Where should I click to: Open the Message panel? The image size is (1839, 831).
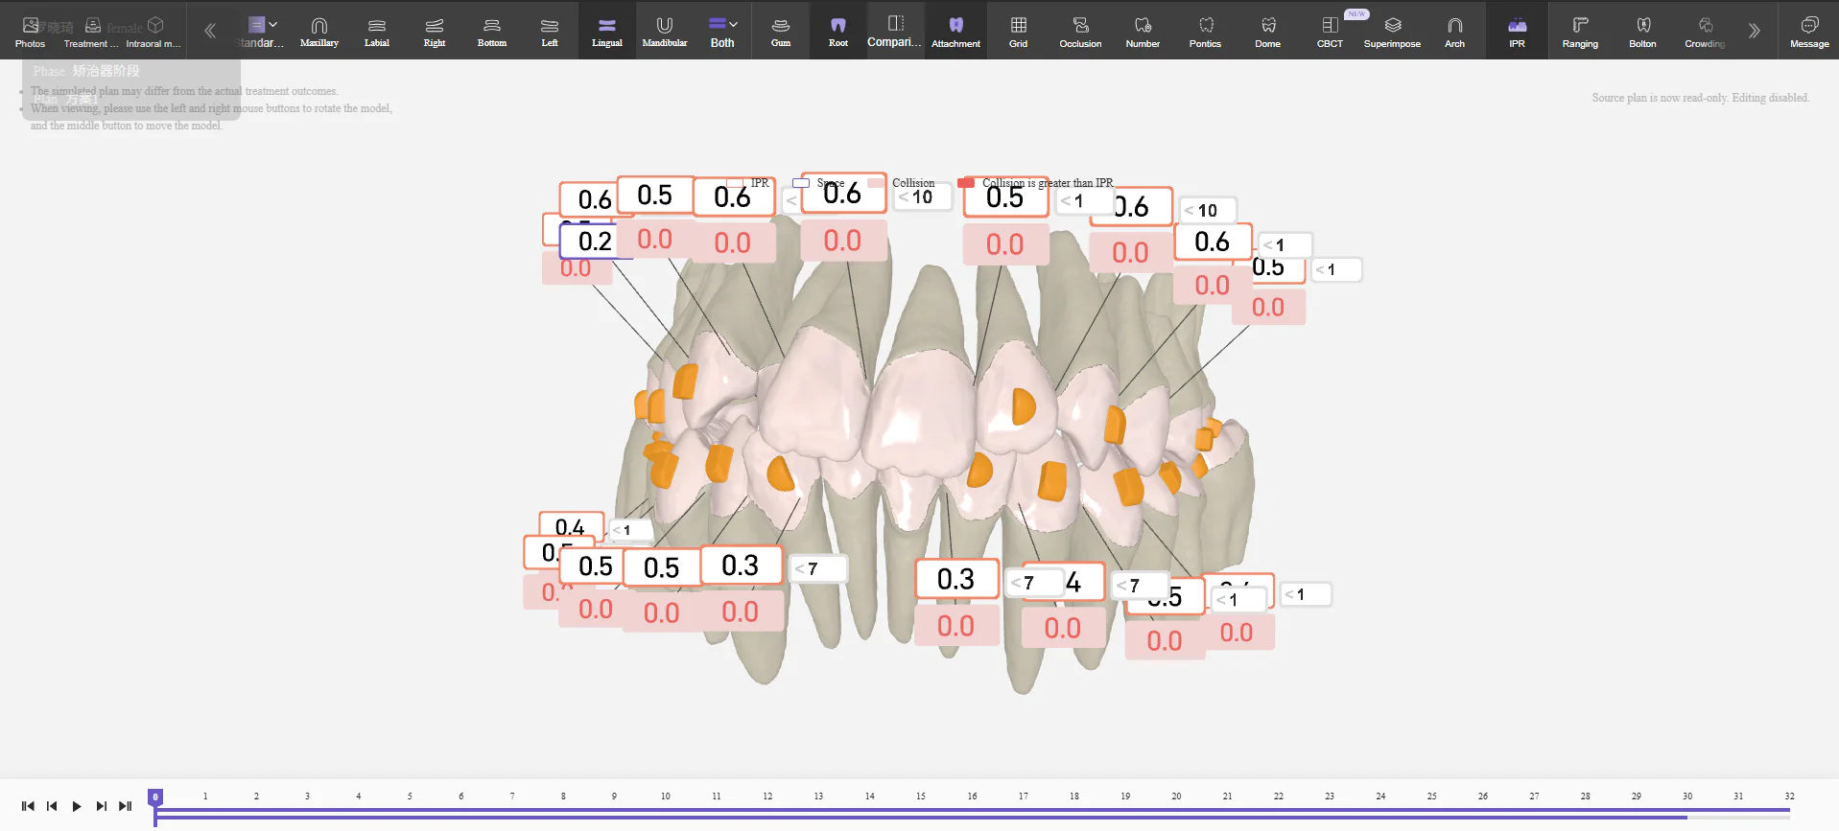[1809, 32]
